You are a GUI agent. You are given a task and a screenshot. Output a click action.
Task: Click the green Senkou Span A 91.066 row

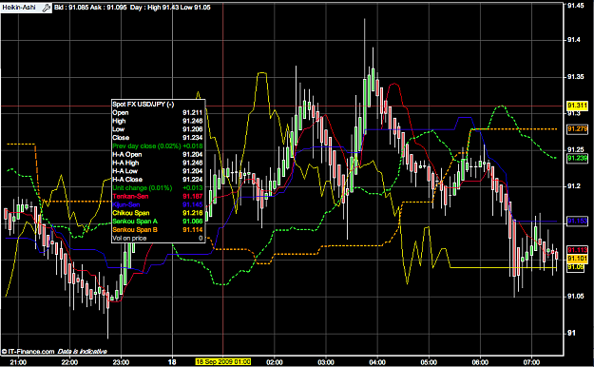158,222
